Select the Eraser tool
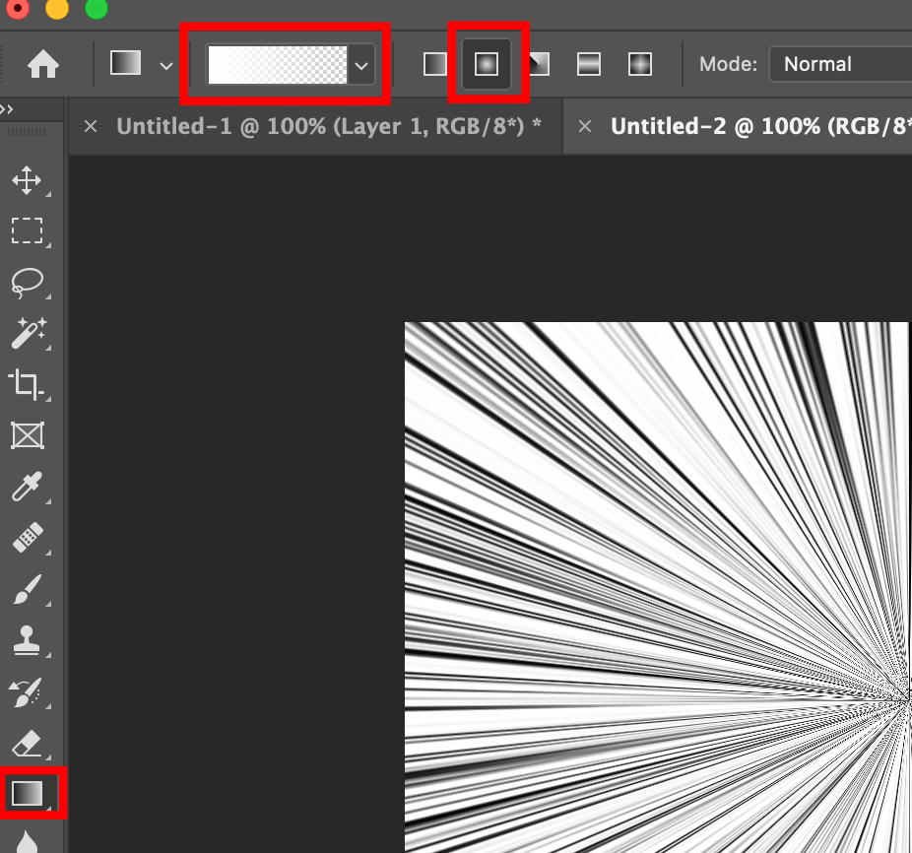This screenshot has width=912, height=853. (x=27, y=743)
